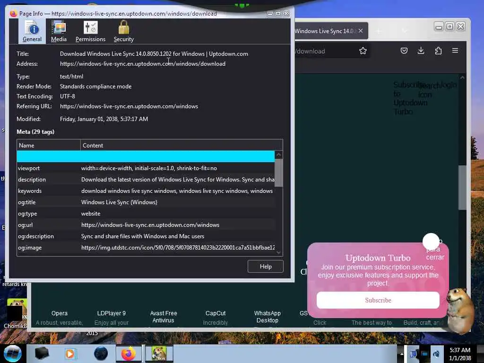484x363 pixels.
Task: Open the list all tabs chevron in Firefox
Action: (405, 31)
